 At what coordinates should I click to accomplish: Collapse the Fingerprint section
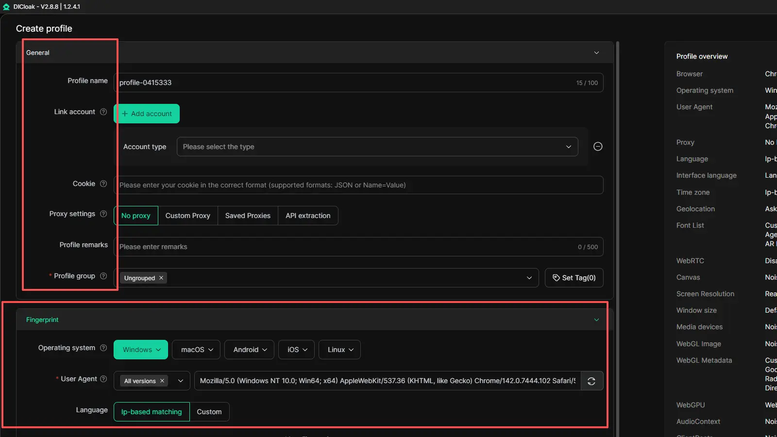click(596, 319)
